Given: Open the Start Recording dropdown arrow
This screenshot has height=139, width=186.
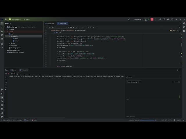Looking at the screenshot, I should pyautogui.click(x=140, y=82).
